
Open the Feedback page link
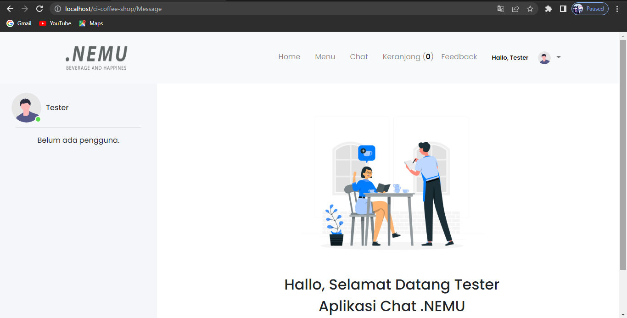click(x=459, y=56)
